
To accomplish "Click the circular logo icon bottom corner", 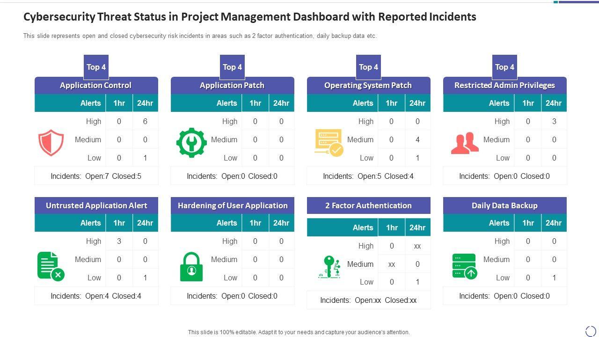I will click(591, 330).
